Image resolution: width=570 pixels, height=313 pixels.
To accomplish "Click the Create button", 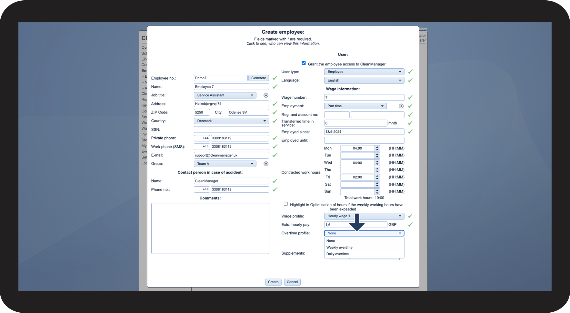I will [273, 282].
